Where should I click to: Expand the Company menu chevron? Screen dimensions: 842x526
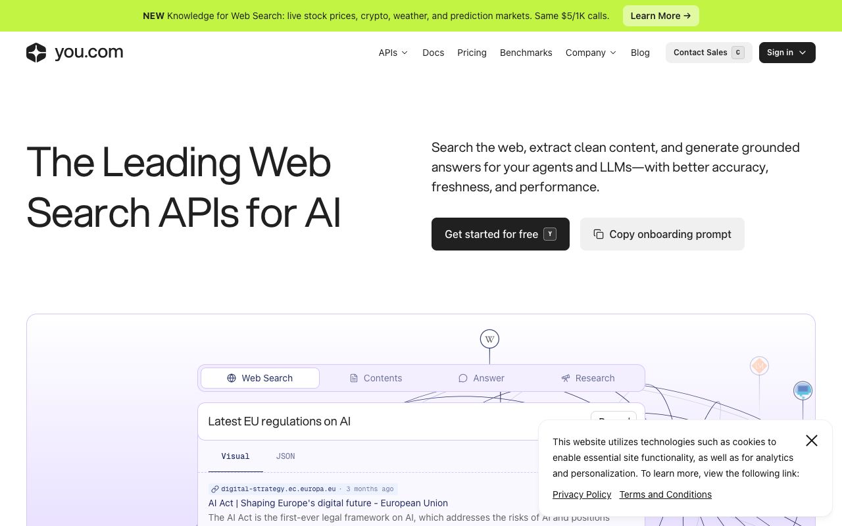pyautogui.click(x=613, y=53)
